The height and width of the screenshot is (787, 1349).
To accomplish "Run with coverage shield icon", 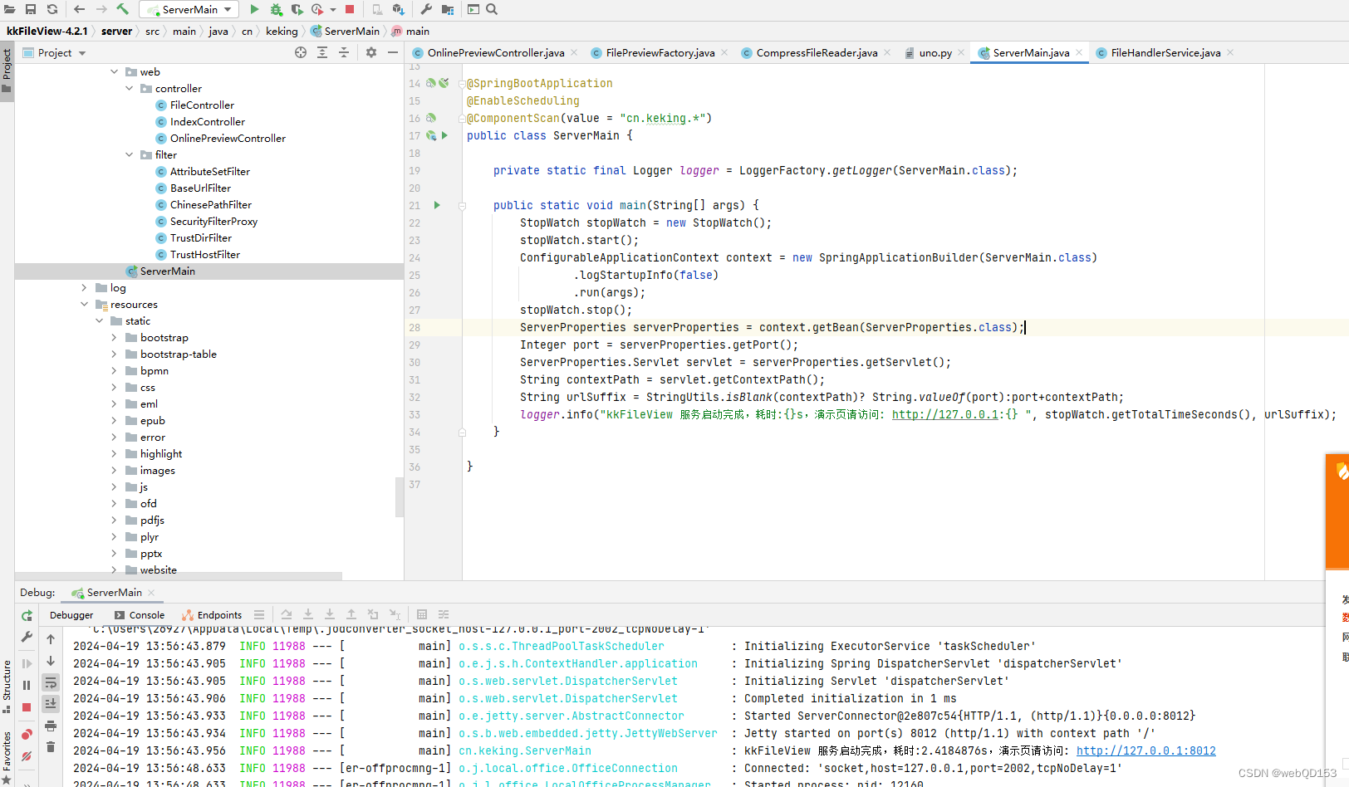I will [297, 9].
